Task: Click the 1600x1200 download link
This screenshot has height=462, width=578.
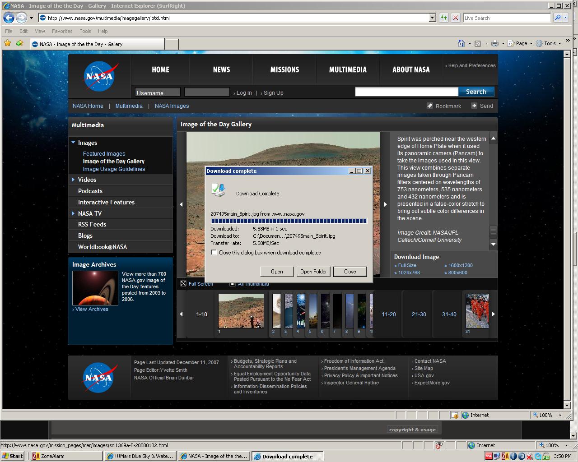Action: tap(460, 265)
